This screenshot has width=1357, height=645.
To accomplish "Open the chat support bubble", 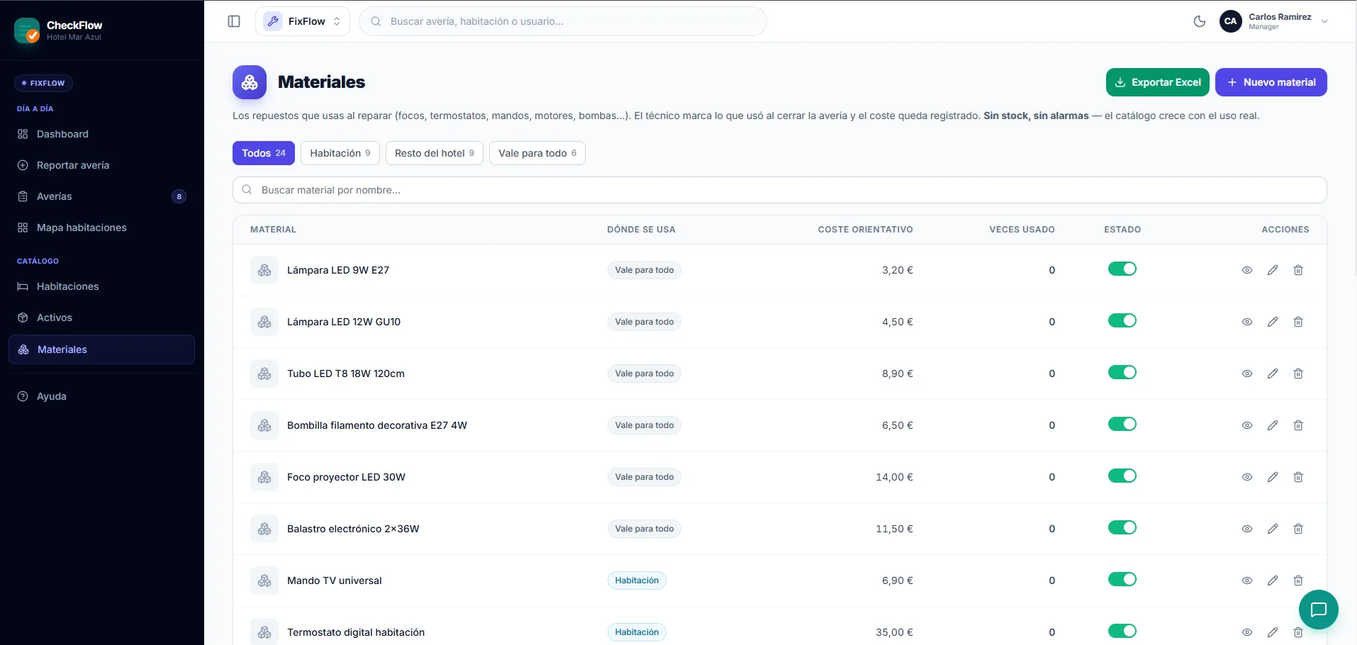I will pyautogui.click(x=1319, y=610).
